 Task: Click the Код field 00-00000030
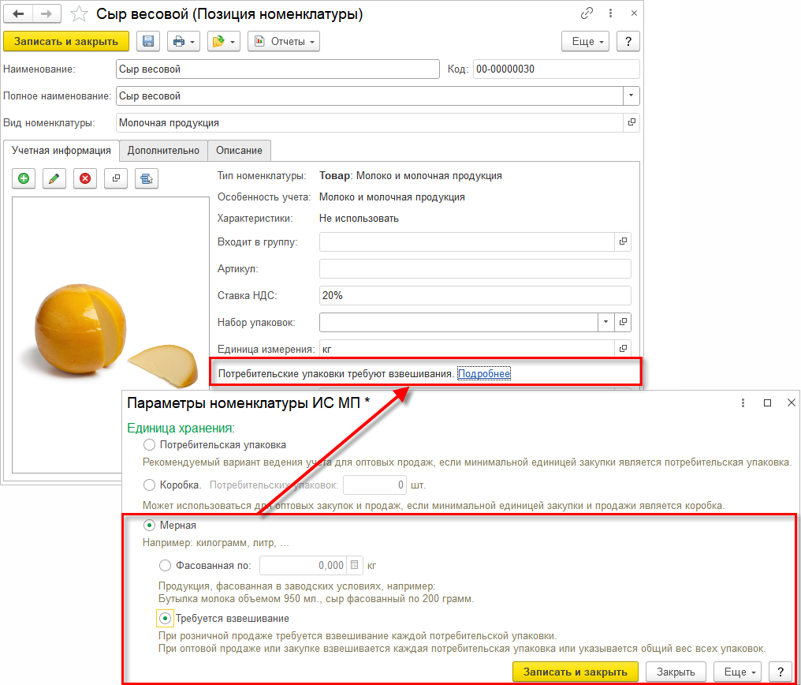(x=557, y=69)
